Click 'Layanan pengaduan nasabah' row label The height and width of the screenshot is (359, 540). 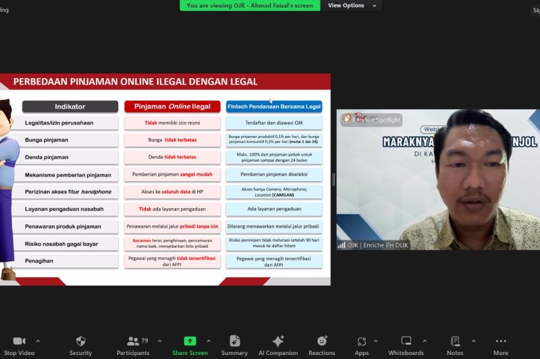[64, 209]
